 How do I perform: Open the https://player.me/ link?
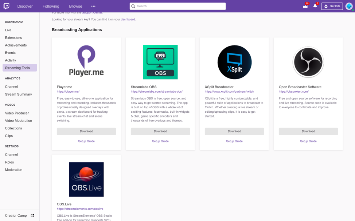pyautogui.click(x=68, y=92)
